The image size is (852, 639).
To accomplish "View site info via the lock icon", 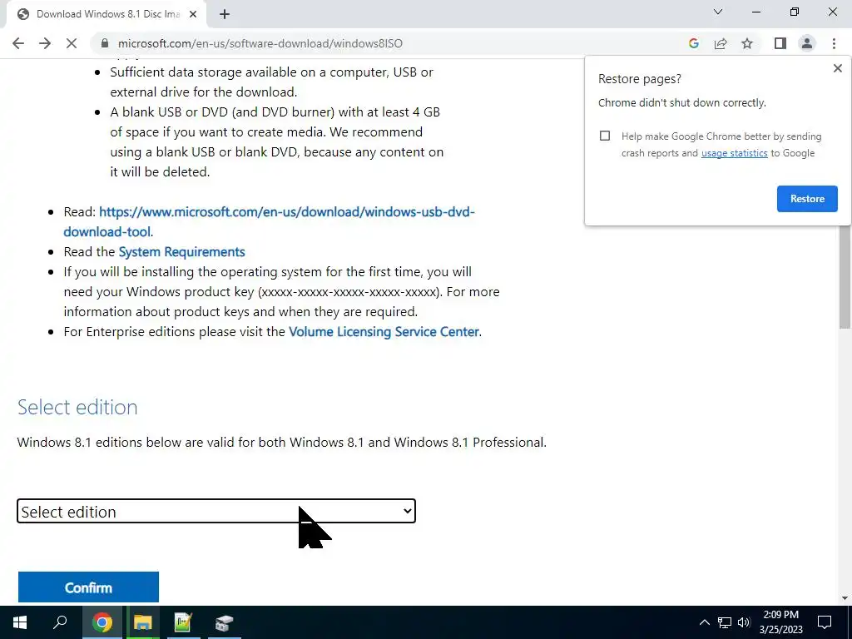I will (105, 43).
